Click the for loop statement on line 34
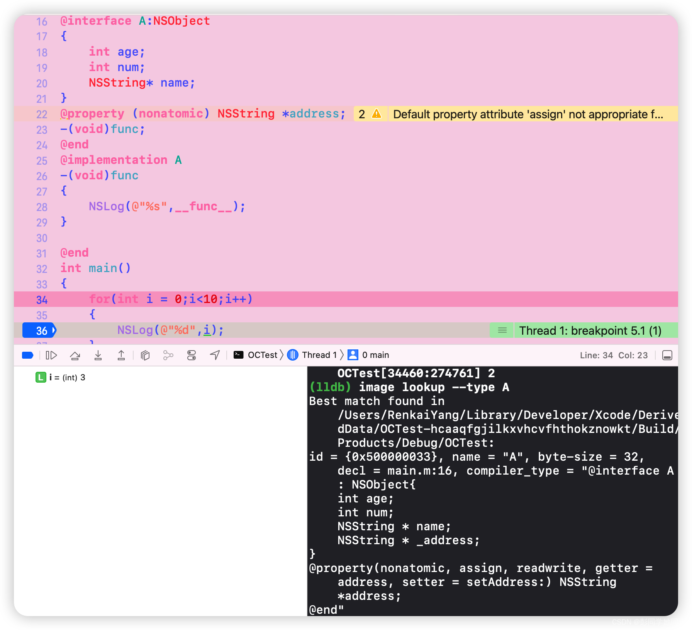Screen dimensions: 692x630 pyautogui.click(x=171, y=299)
